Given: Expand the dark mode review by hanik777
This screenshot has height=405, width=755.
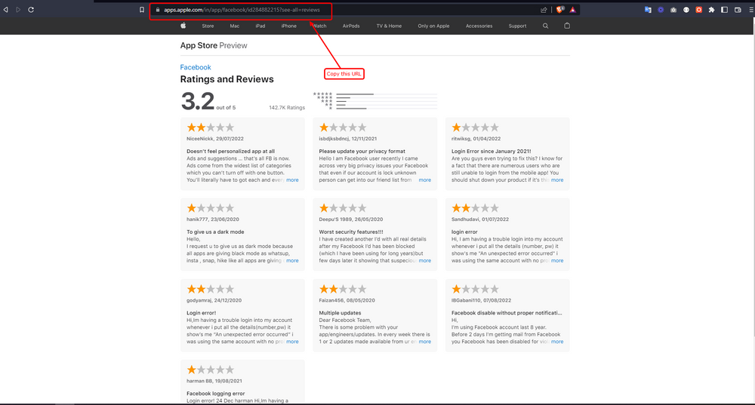Looking at the screenshot, I should pos(292,261).
